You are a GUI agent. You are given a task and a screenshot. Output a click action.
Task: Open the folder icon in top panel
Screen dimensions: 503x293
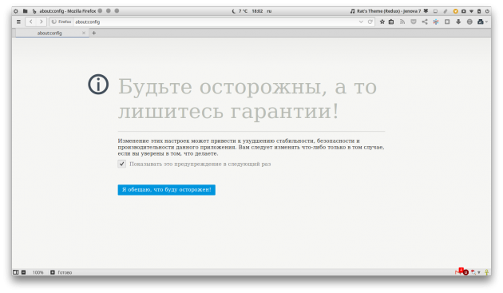(x=25, y=11)
